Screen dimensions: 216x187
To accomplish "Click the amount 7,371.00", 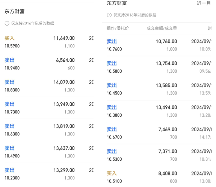I will tap(168, 151).
